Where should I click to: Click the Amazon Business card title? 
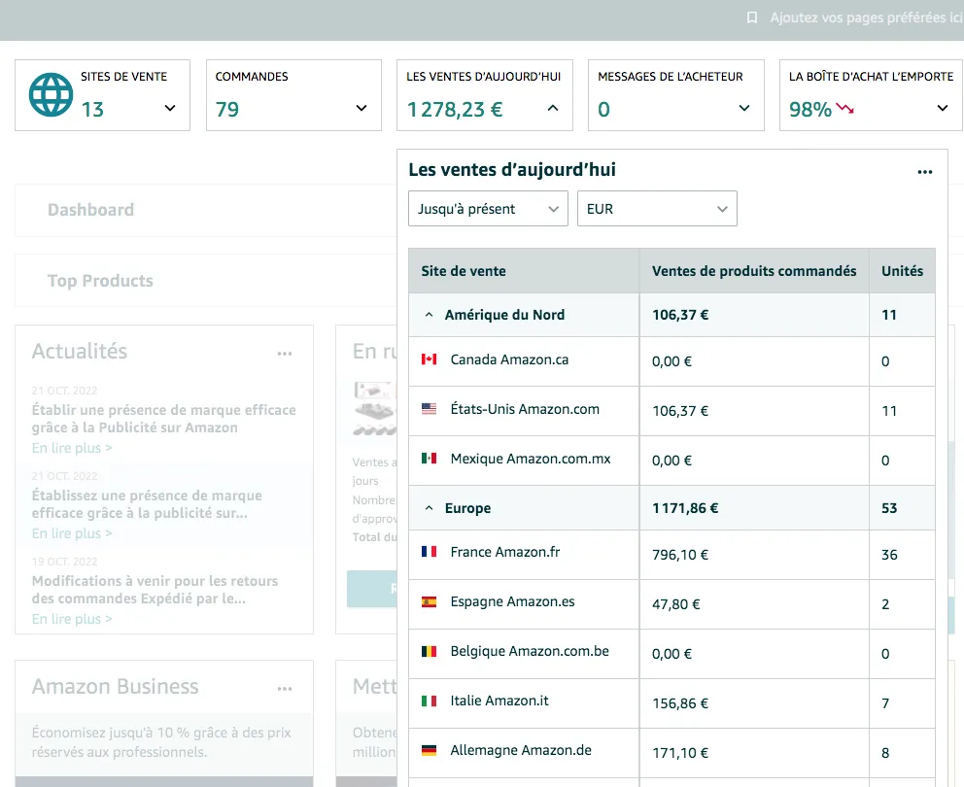click(x=115, y=686)
